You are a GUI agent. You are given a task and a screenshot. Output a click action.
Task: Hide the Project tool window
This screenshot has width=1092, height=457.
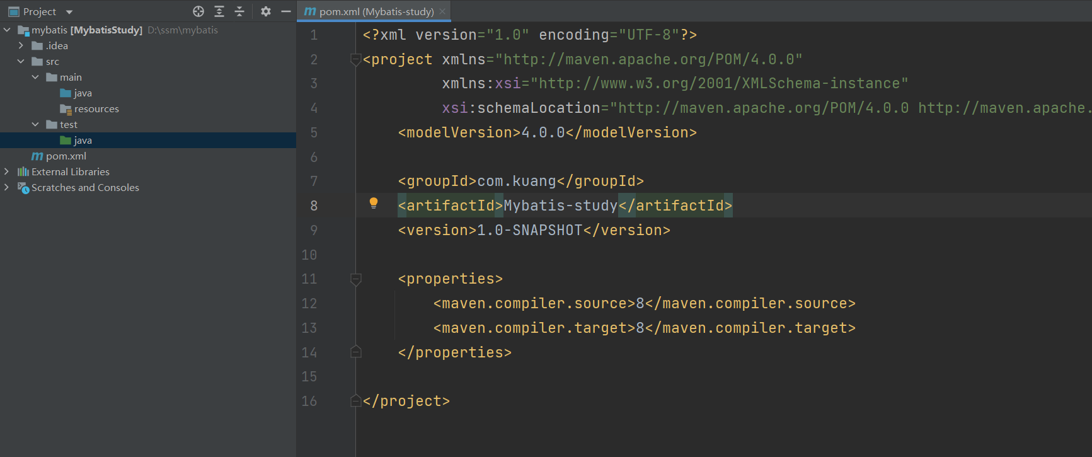pos(286,11)
